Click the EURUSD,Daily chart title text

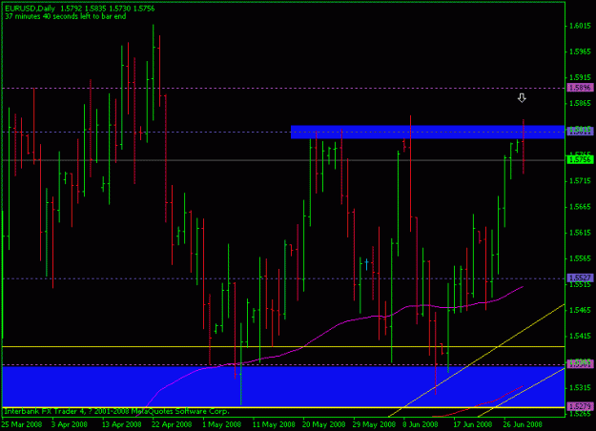(30, 9)
